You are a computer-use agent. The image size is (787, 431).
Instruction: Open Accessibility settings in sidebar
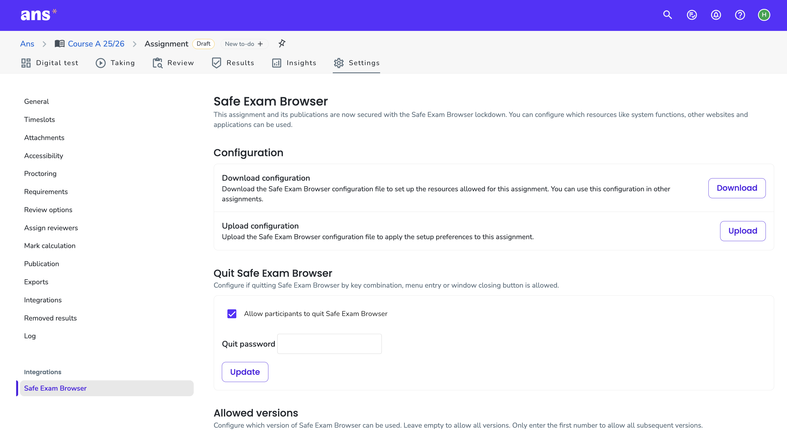coord(44,156)
